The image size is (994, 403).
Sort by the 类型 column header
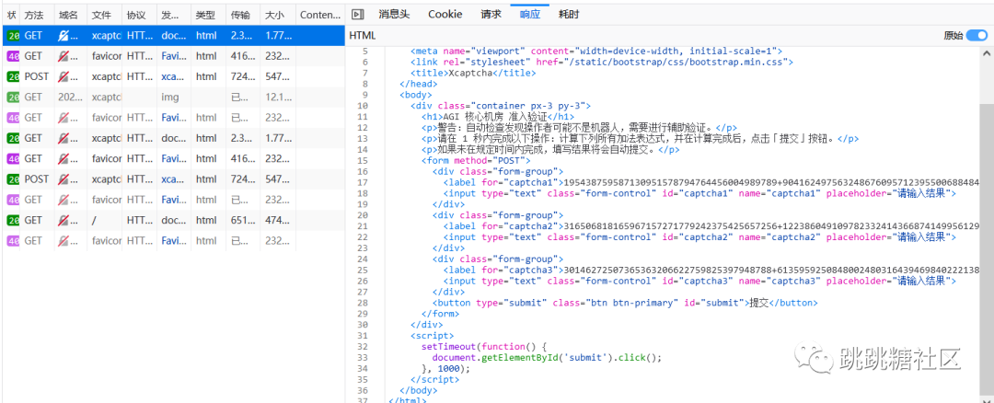[209, 14]
